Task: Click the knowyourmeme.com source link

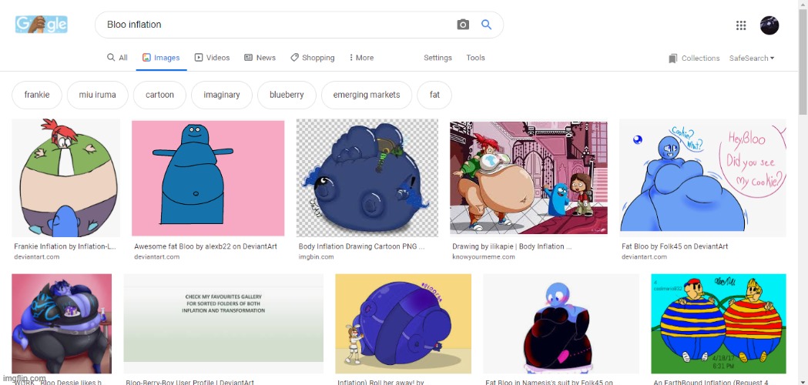Action: (x=484, y=256)
